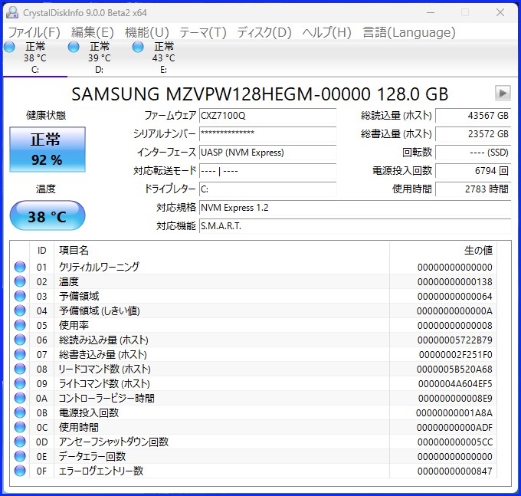Click the status orb for row 02 温度
This screenshot has width=521, height=496.
20,281
